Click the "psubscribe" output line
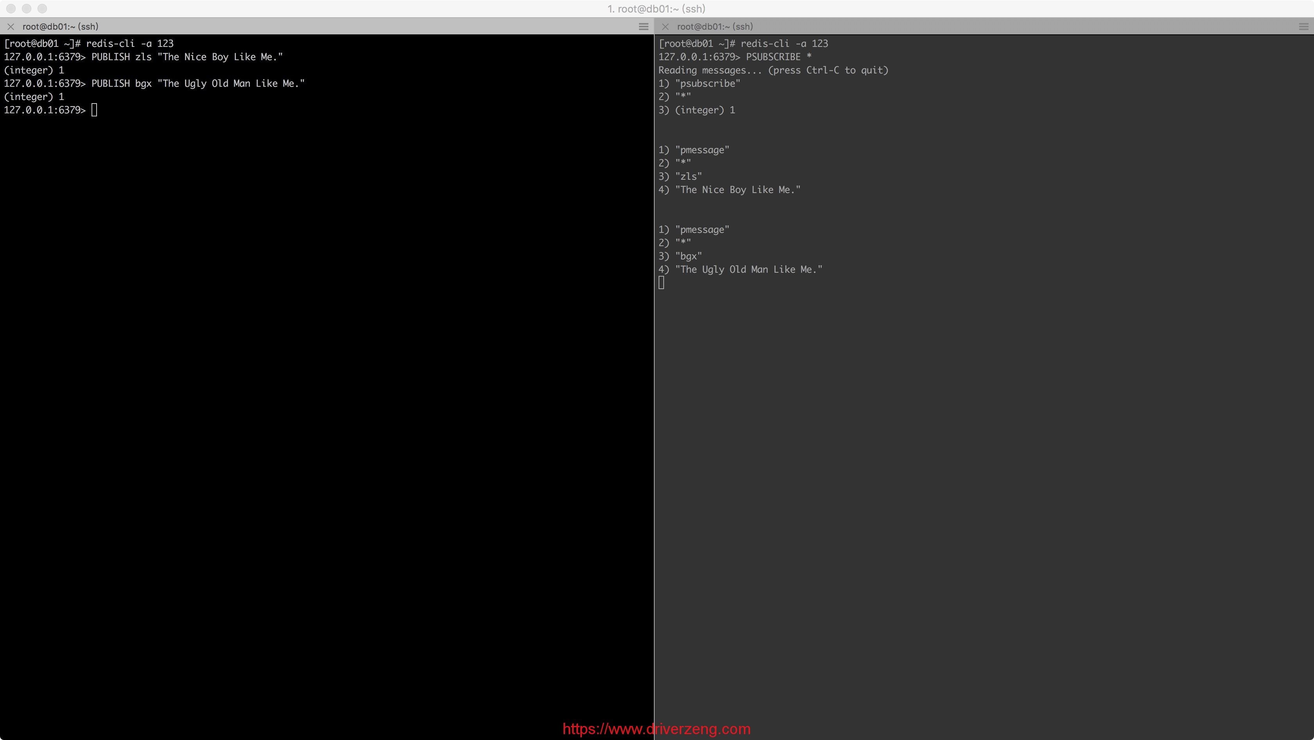This screenshot has height=740, width=1314. 699,84
